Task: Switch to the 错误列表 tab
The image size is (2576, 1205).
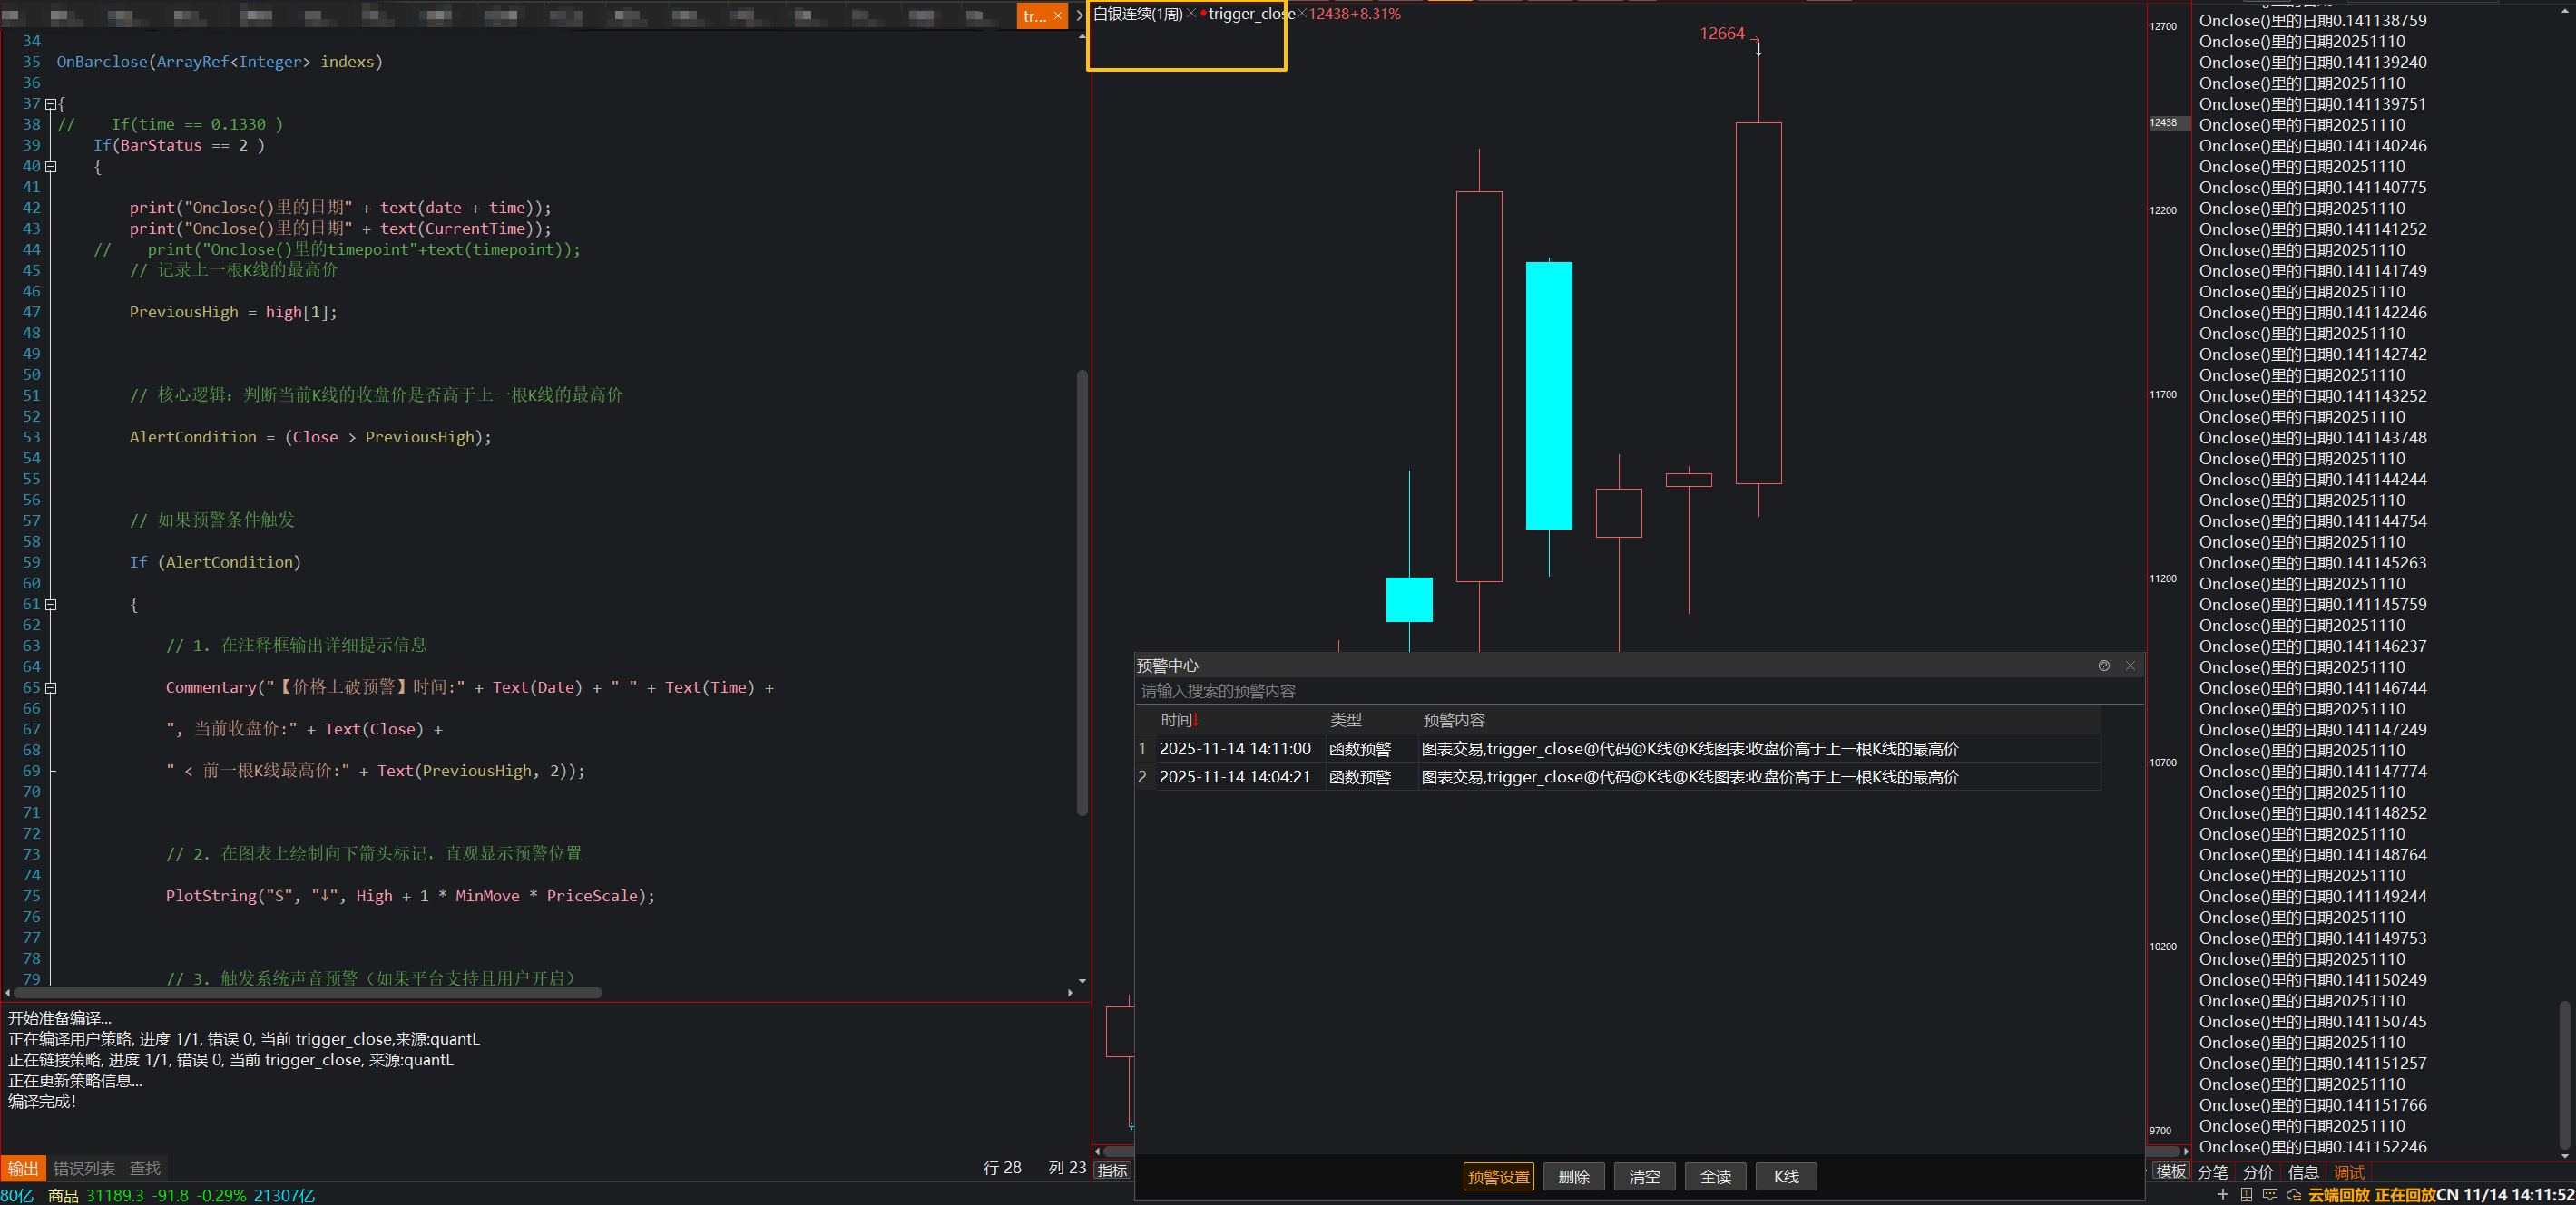Action: click(x=84, y=1168)
